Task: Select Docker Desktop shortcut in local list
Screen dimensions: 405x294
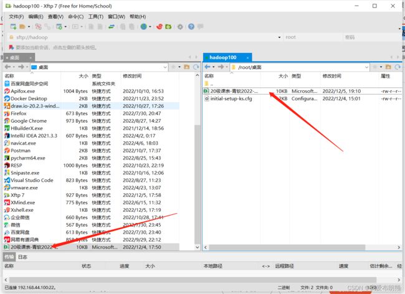Action: 92,98
